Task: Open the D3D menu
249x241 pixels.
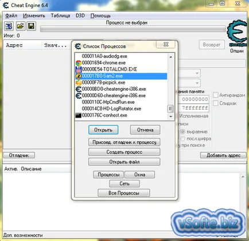Action: (80, 15)
